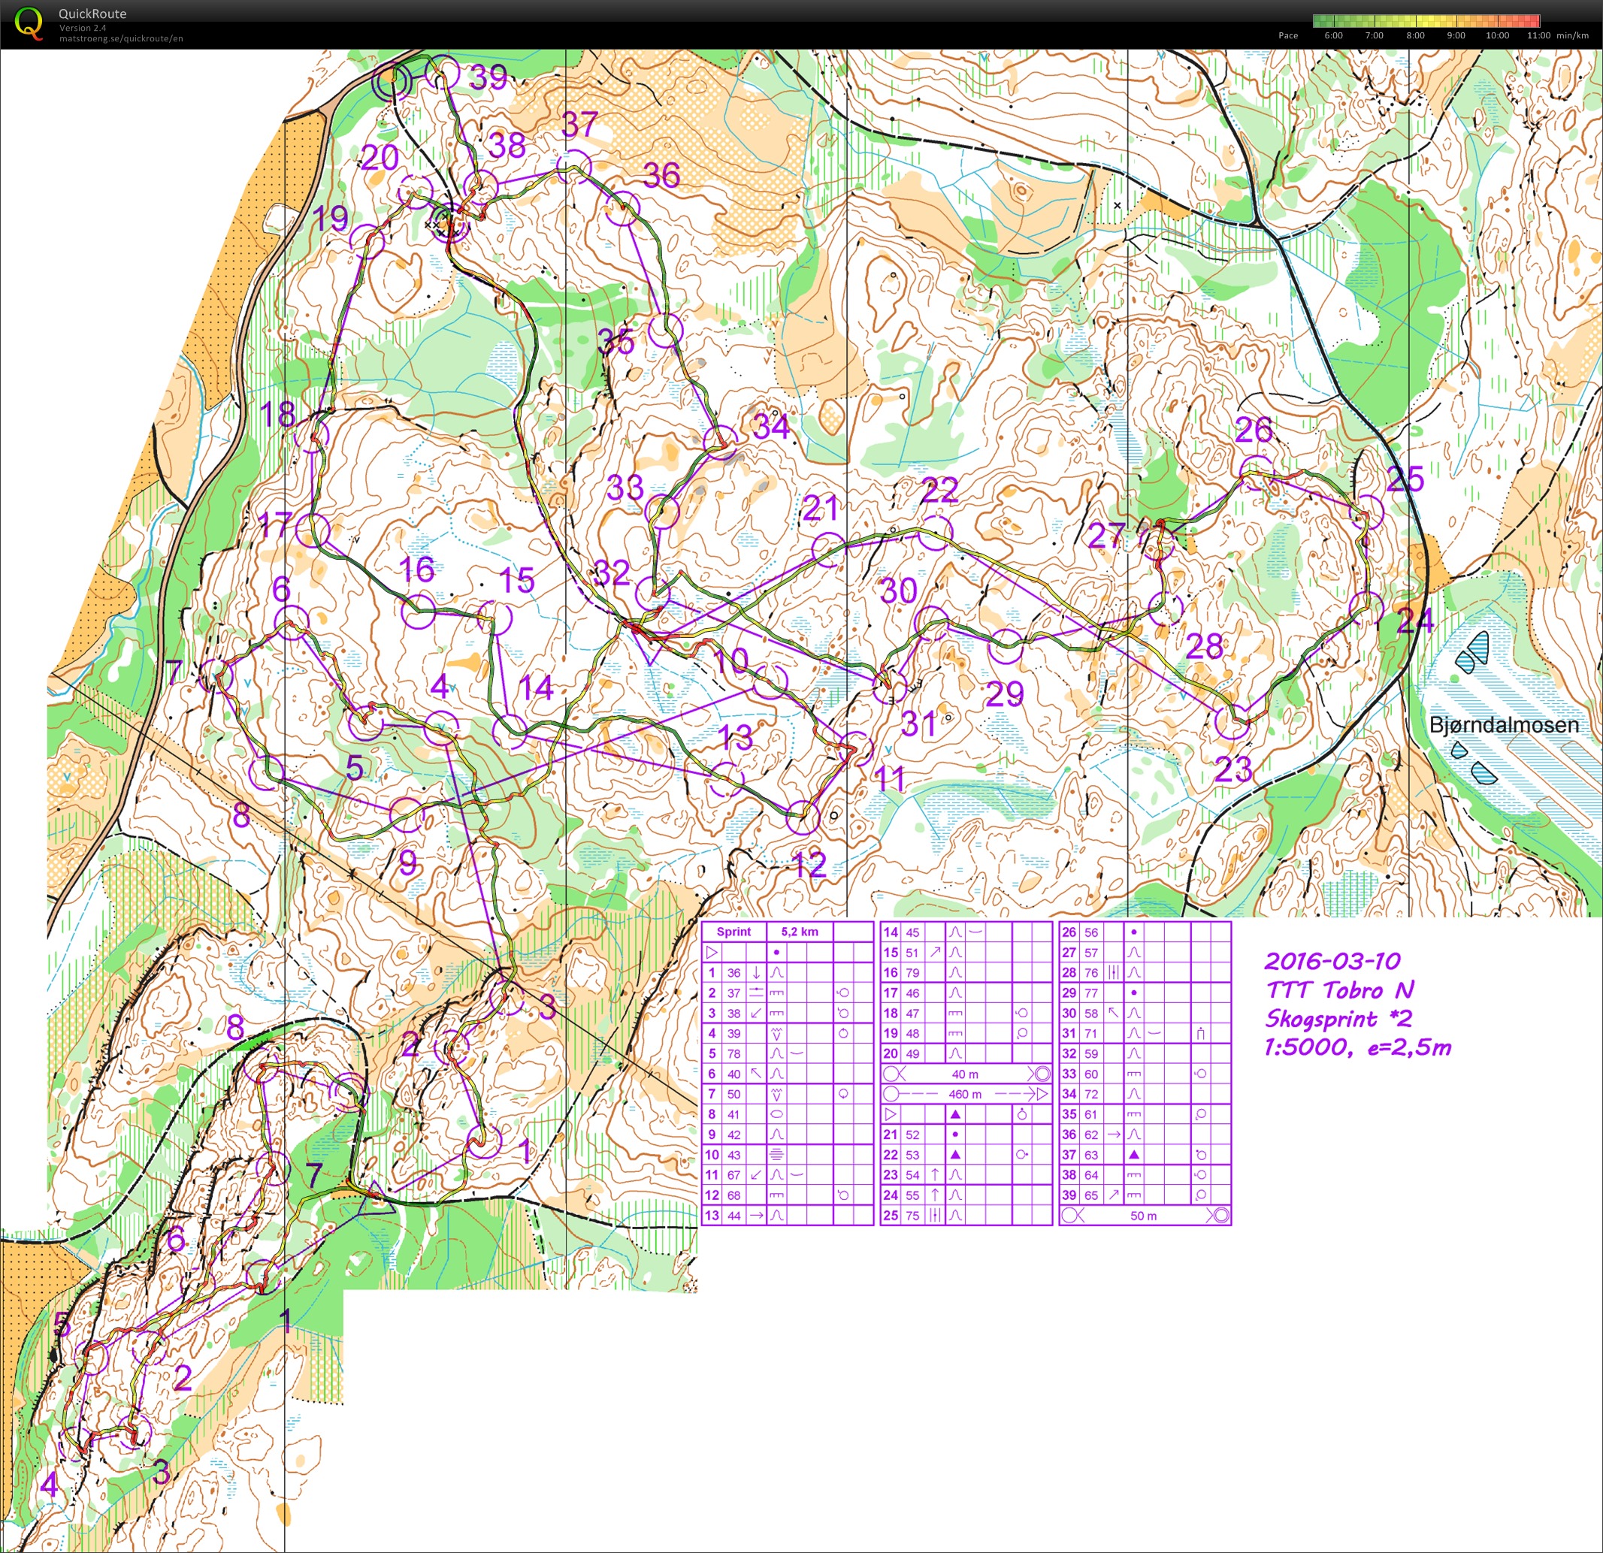The height and width of the screenshot is (1553, 1603).
Task: Click the boulder triangle in table row 22
Action: [x=954, y=1155]
